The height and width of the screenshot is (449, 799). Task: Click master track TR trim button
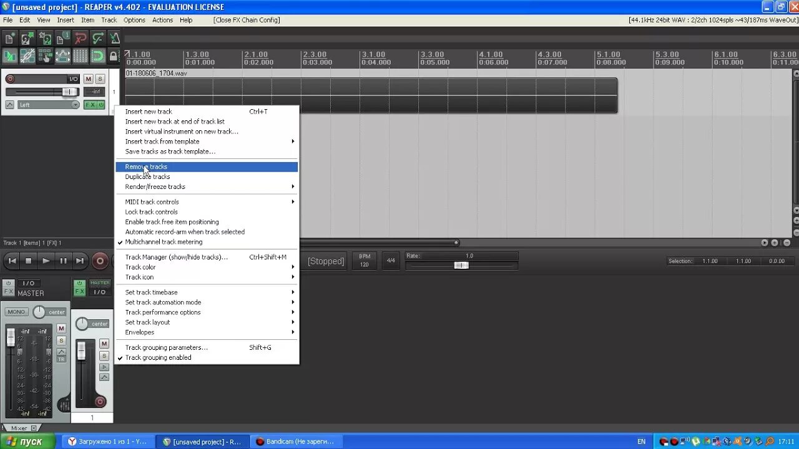[x=61, y=359]
